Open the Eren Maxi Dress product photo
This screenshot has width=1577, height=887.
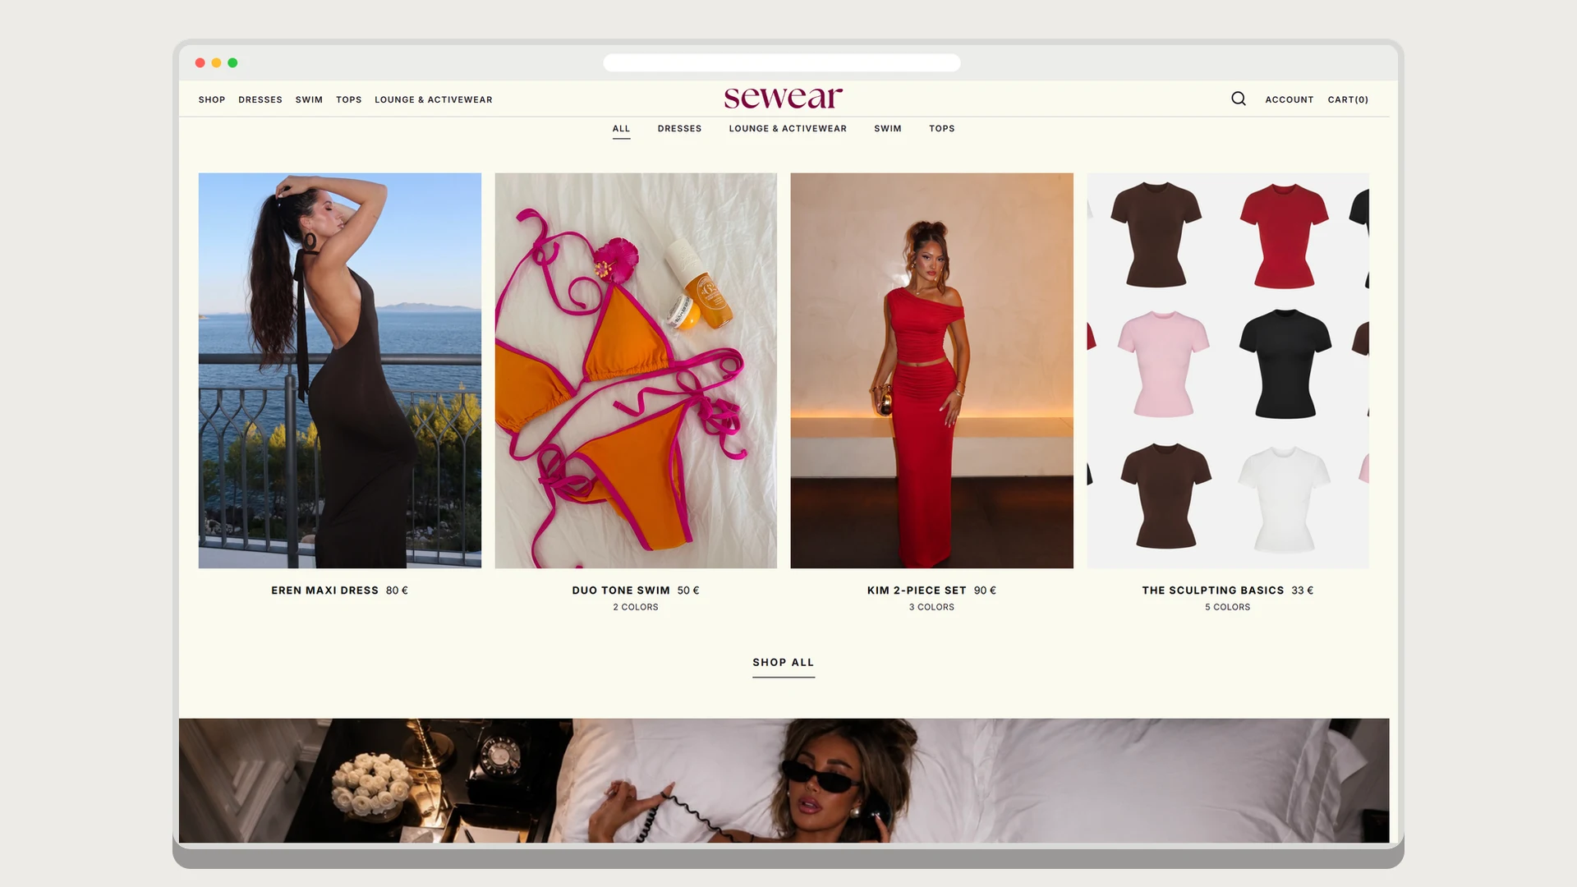coord(340,370)
